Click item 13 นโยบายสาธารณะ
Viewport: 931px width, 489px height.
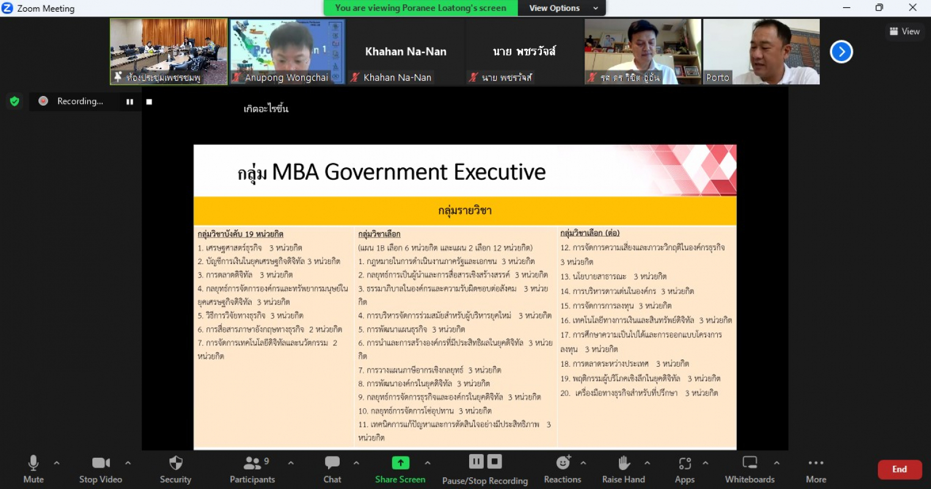(x=613, y=276)
